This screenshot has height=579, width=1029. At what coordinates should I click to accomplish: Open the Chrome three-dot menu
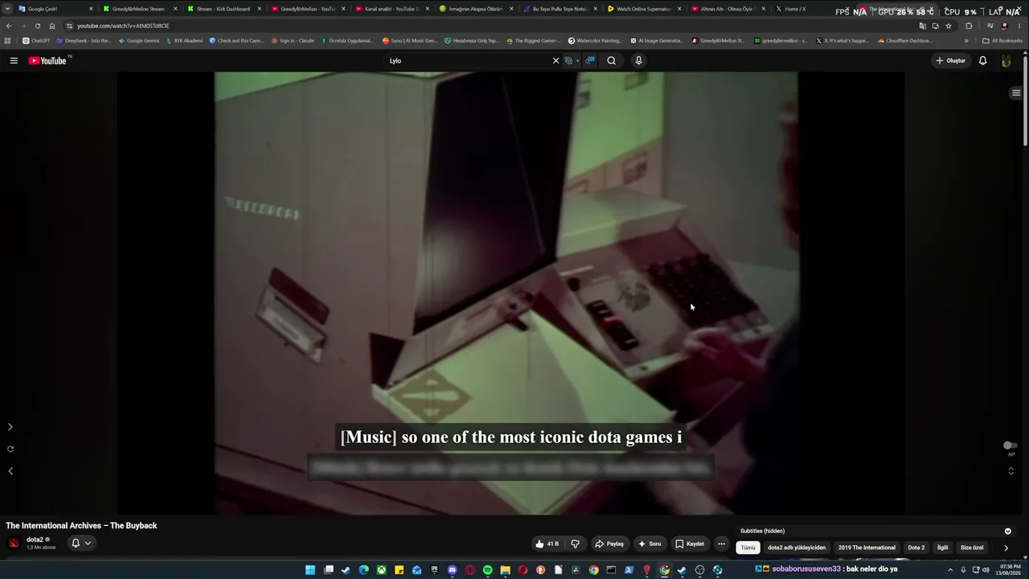[1020, 26]
